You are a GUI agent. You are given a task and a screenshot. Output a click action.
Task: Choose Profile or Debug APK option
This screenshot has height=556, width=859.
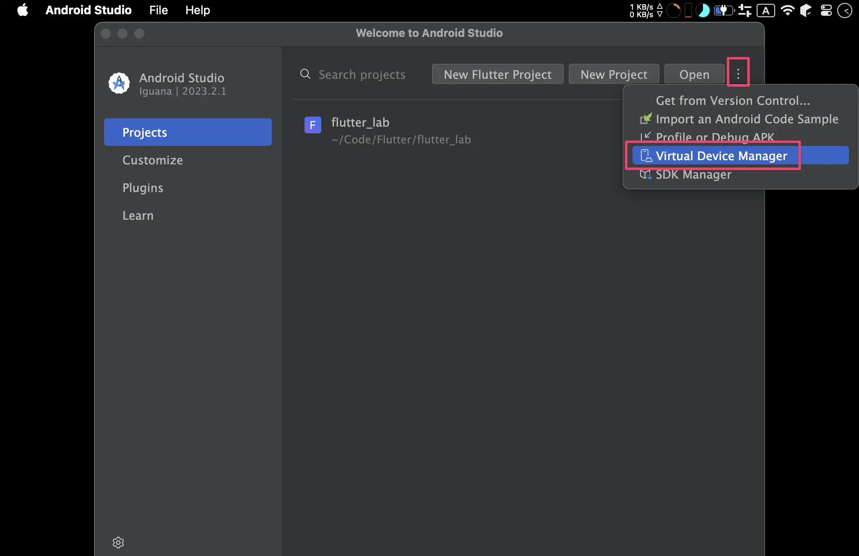(740, 137)
